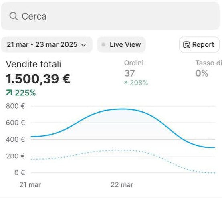This screenshot has height=198, width=222.
Task: Click the Report document icon
Action: tap(186, 45)
